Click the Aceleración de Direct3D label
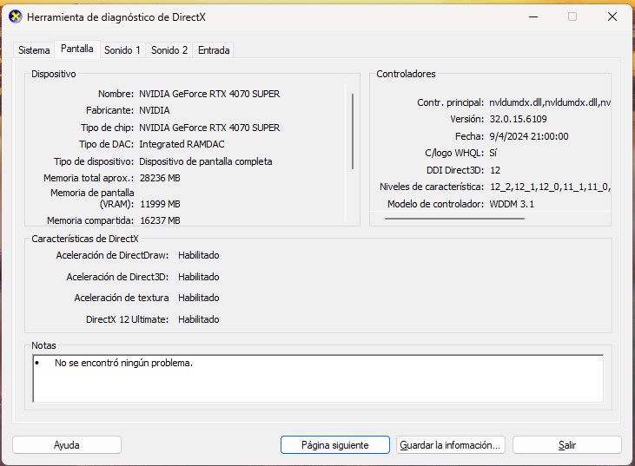The width and height of the screenshot is (635, 466). coord(117,277)
